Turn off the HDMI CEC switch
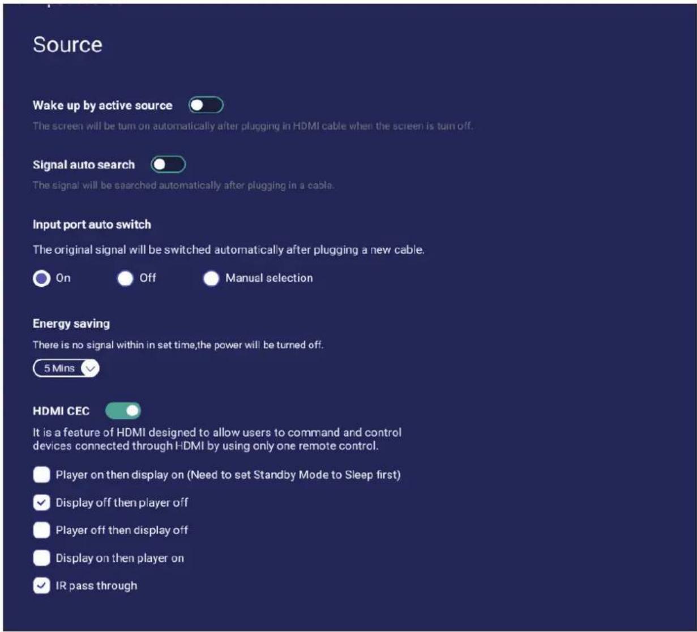697x632 pixels. pos(123,411)
